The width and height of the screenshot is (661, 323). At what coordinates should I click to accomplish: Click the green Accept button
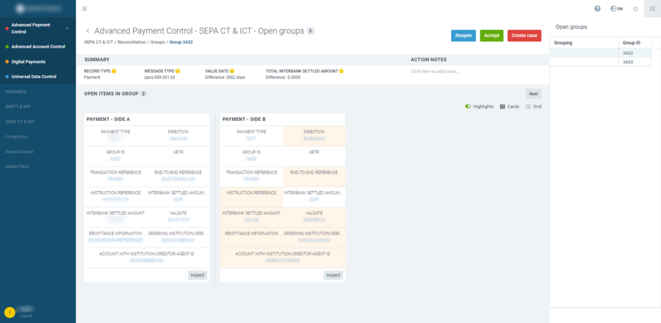[491, 36]
